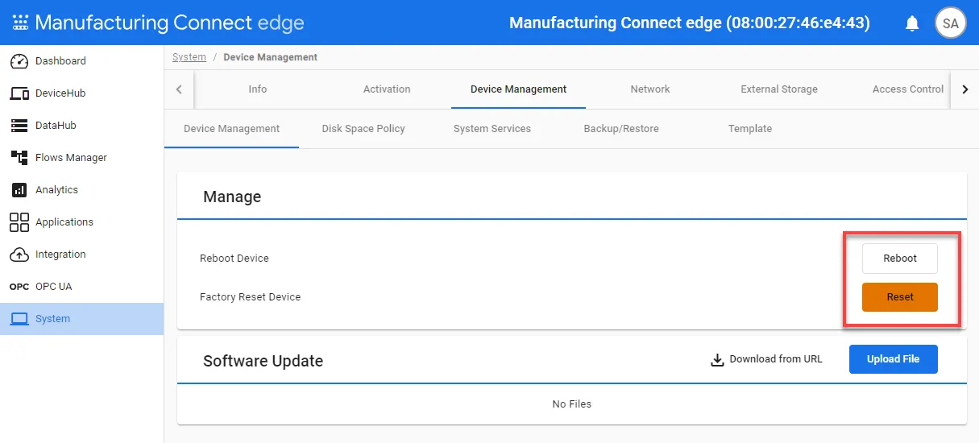
Task: Open the Backup/Restore sub-tab
Action: click(621, 129)
